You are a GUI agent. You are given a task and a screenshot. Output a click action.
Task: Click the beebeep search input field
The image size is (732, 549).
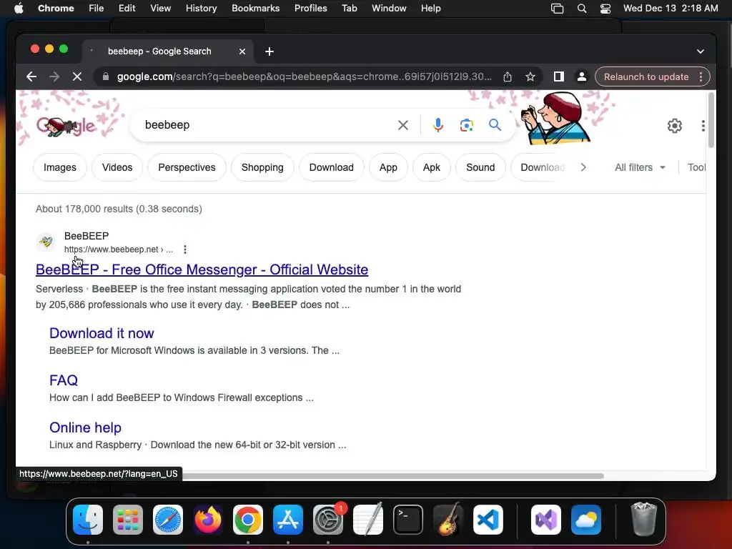point(266,125)
